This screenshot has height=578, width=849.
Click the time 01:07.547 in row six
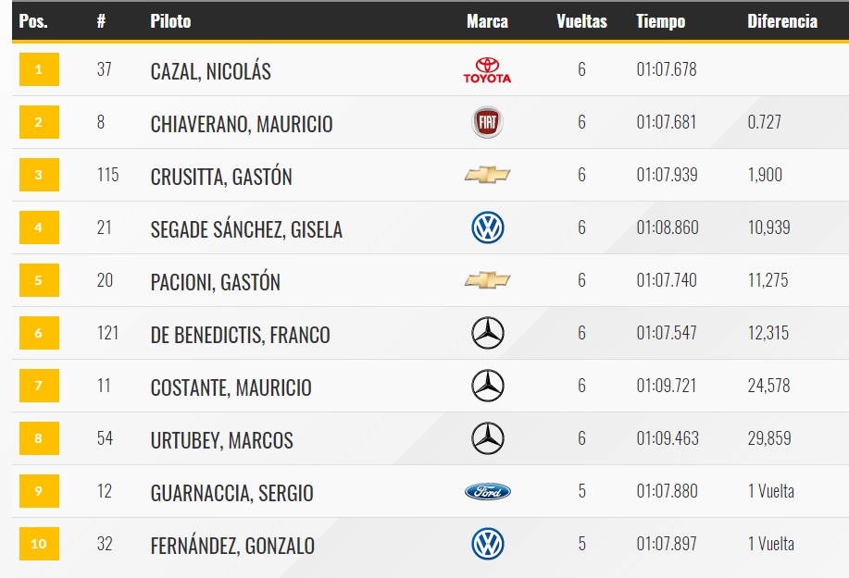pos(667,333)
